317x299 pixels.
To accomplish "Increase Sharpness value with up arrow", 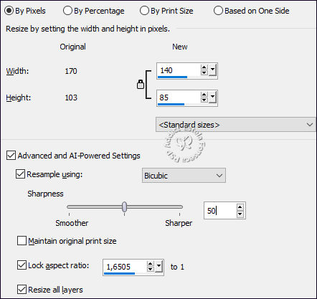I will click(240, 207).
